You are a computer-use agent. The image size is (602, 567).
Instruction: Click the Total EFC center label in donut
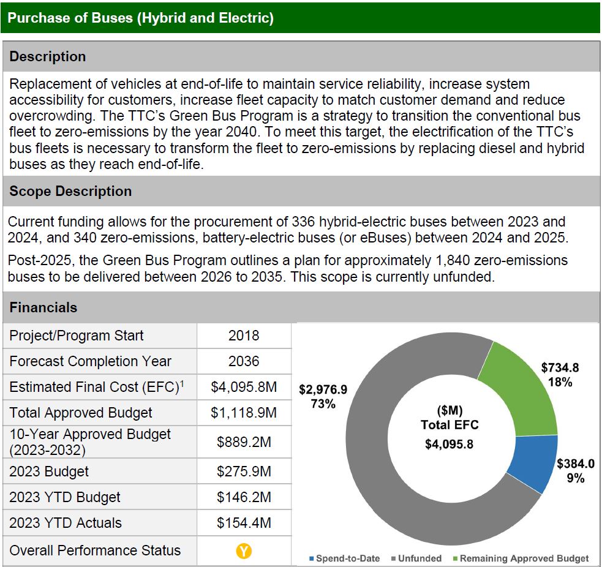click(449, 426)
